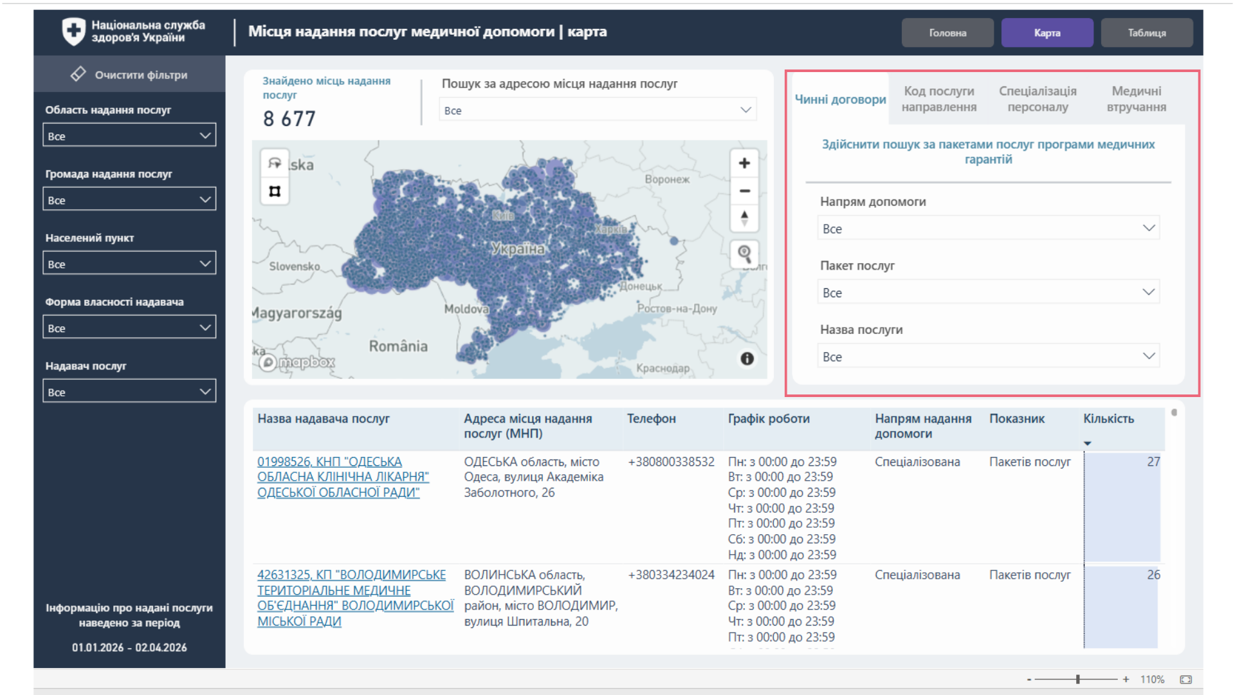Activate the rectangle select tool on map
Screen dimensions: 1235x695
click(275, 191)
